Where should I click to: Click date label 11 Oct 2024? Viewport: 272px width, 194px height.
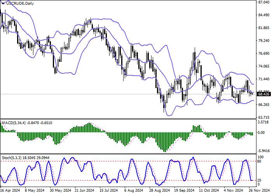209,191
